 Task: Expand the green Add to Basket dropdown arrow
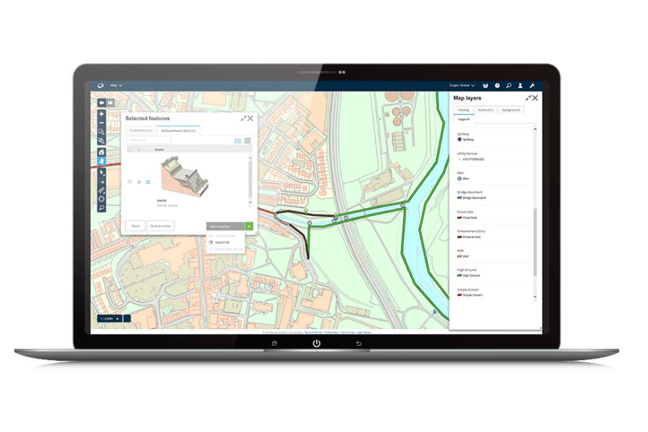[x=249, y=226]
